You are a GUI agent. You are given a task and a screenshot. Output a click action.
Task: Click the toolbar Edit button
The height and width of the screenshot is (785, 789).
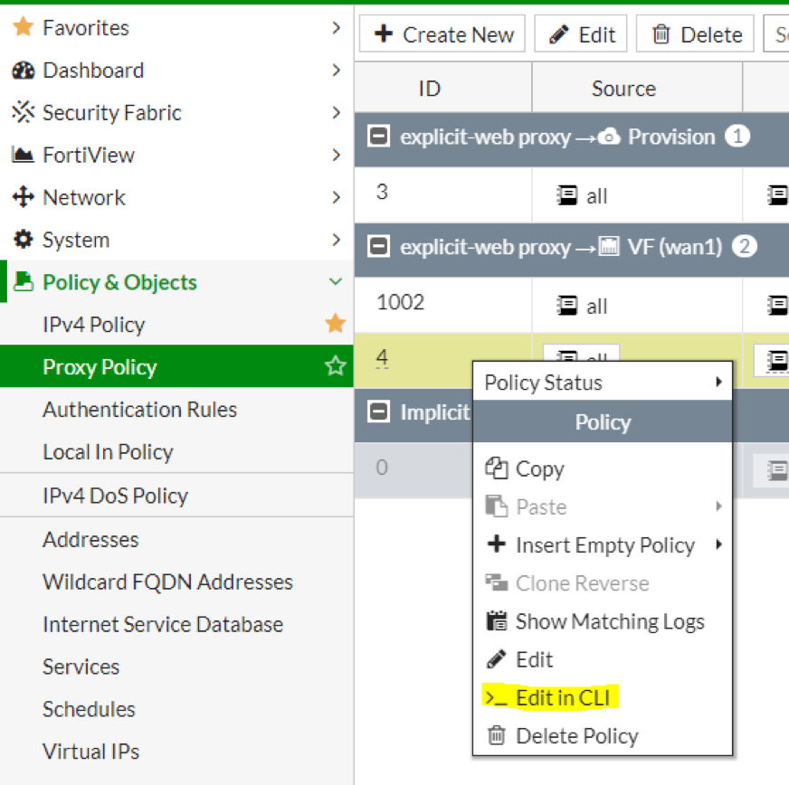(x=581, y=33)
